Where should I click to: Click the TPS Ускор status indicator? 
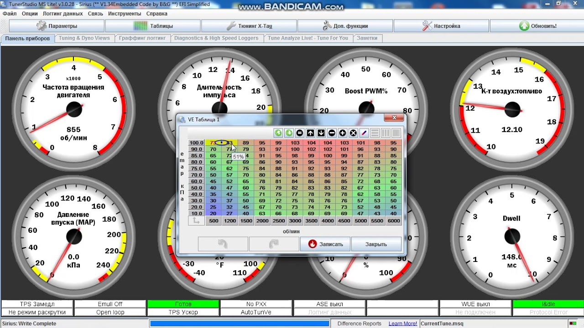pyautogui.click(x=183, y=312)
